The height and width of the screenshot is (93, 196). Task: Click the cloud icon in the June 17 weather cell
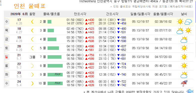pyautogui.click(x=188, y=22)
